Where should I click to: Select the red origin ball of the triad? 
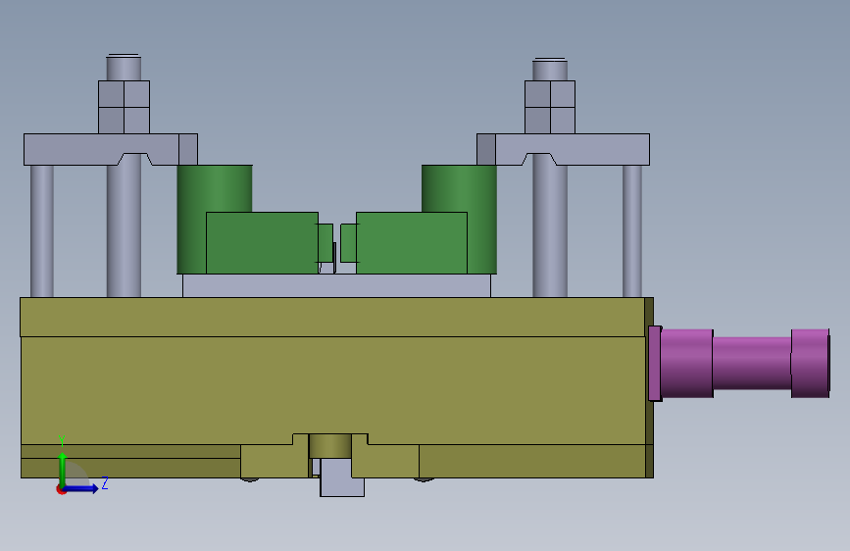pyautogui.click(x=60, y=489)
